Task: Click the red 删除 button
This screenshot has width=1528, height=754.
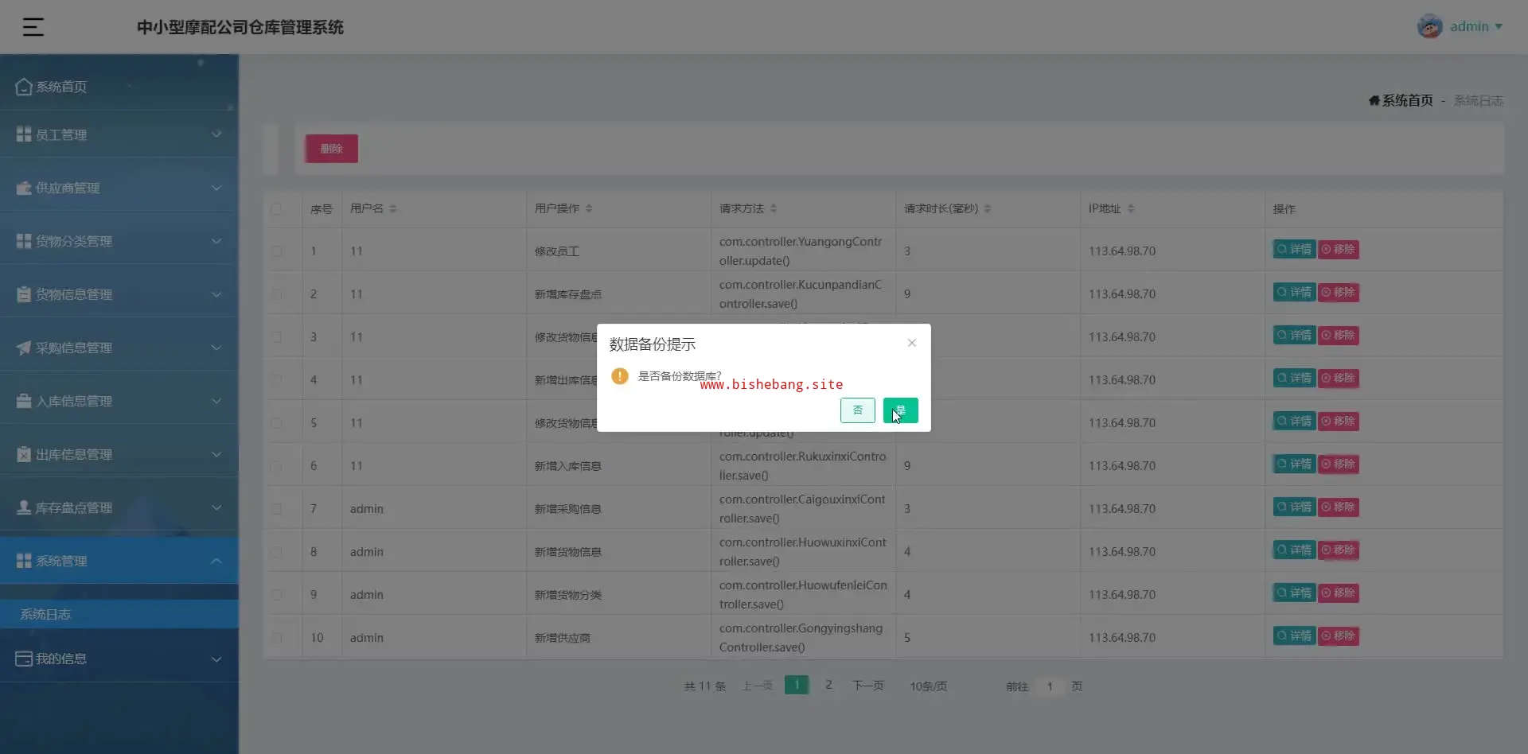Action: point(332,149)
